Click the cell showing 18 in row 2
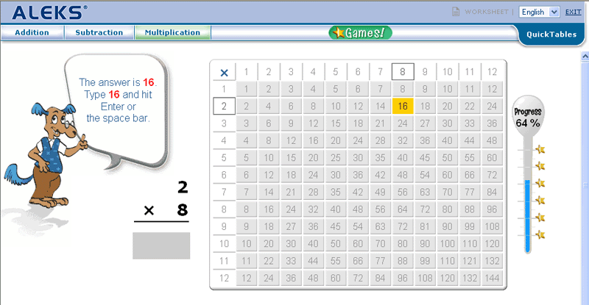The height and width of the screenshot is (305, 589). (x=425, y=106)
